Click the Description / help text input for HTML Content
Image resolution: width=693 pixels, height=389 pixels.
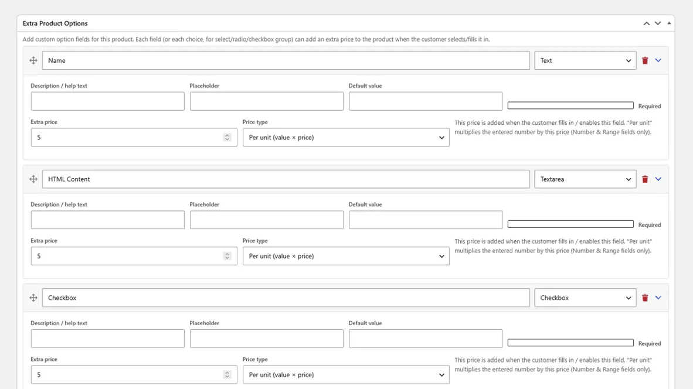click(x=107, y=220)
